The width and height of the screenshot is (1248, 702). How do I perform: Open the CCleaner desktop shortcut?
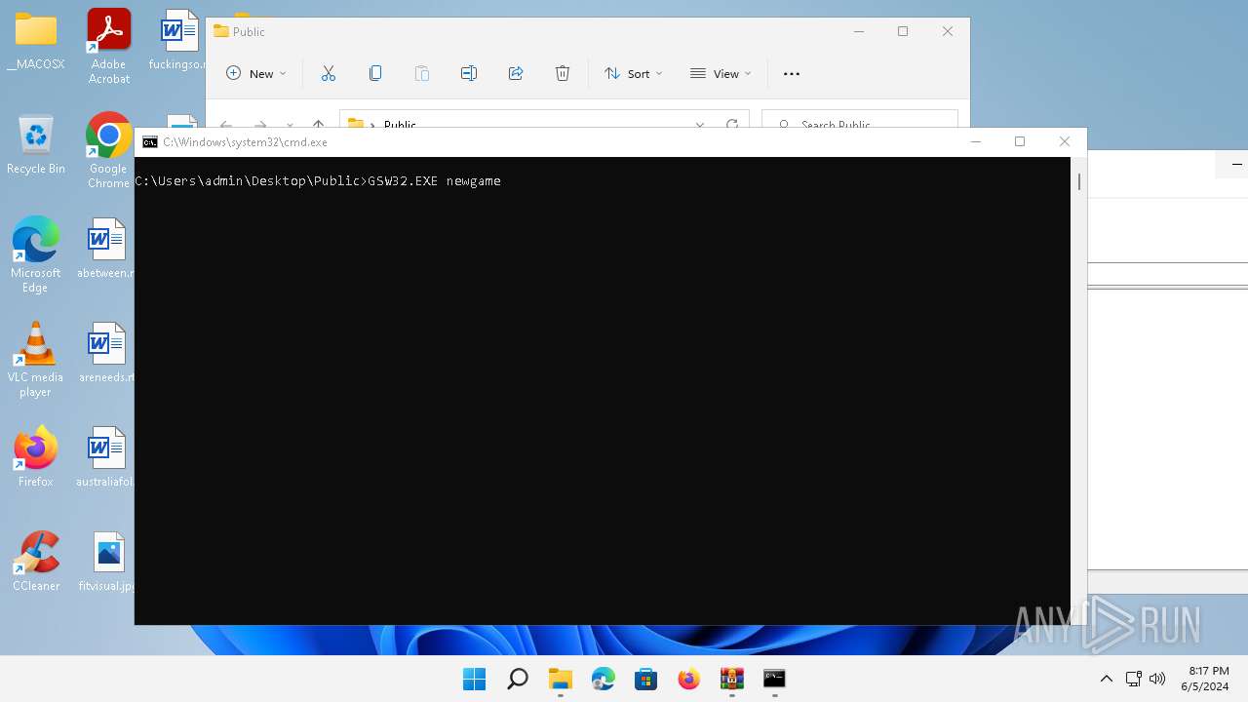coord(36,561)
